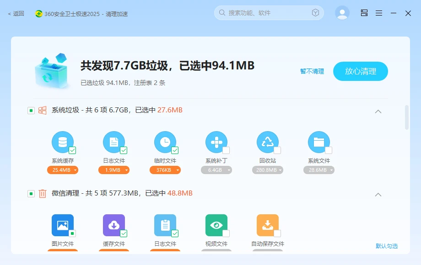The image size is (421, 265).
Task: Click the 临时文件 clock icon
Action: [x=165, y=142]
